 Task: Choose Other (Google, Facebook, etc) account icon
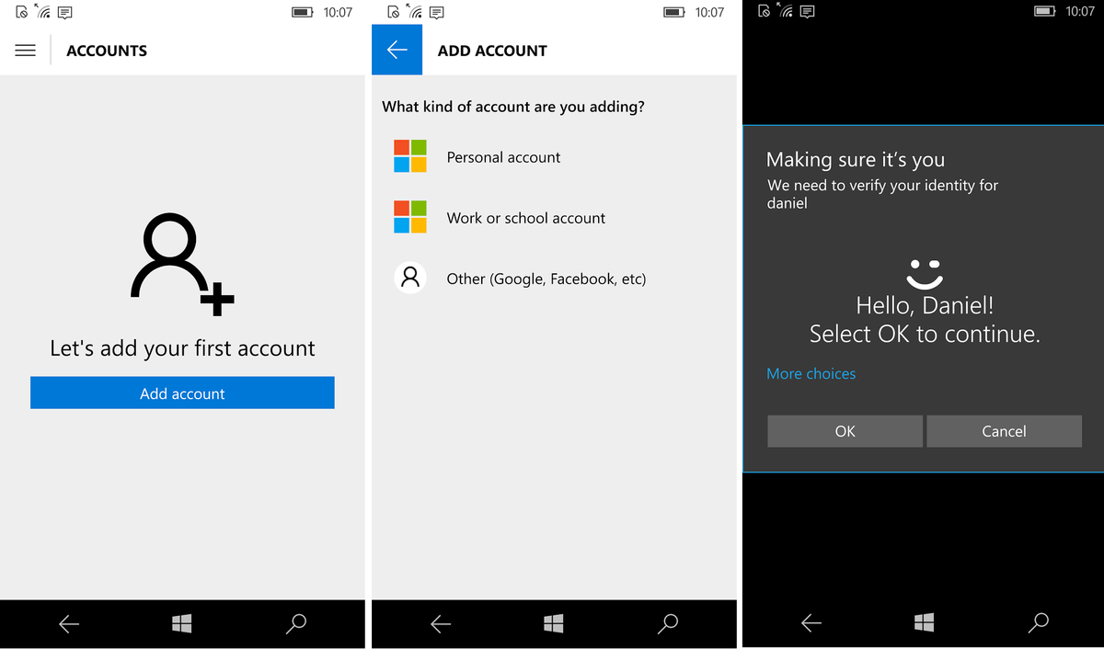pyautogui.click(x=408, y=278)
